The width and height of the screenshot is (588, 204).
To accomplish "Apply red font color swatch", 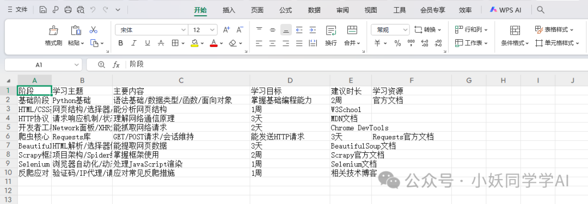I will tap(214, 43).
